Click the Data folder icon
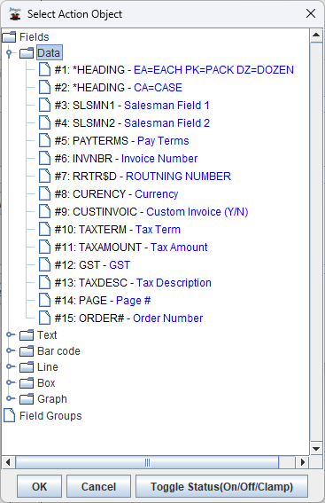Screen dimensions: 325x503 27,53
